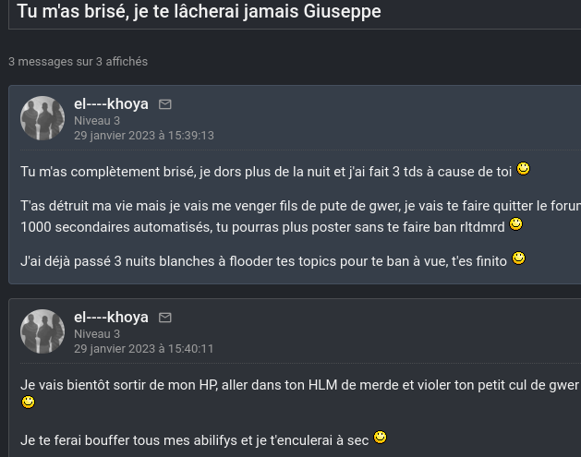Click the el----khoya username in the second post
The width and height of the screenshot is (581, 457).
(111, 318)
